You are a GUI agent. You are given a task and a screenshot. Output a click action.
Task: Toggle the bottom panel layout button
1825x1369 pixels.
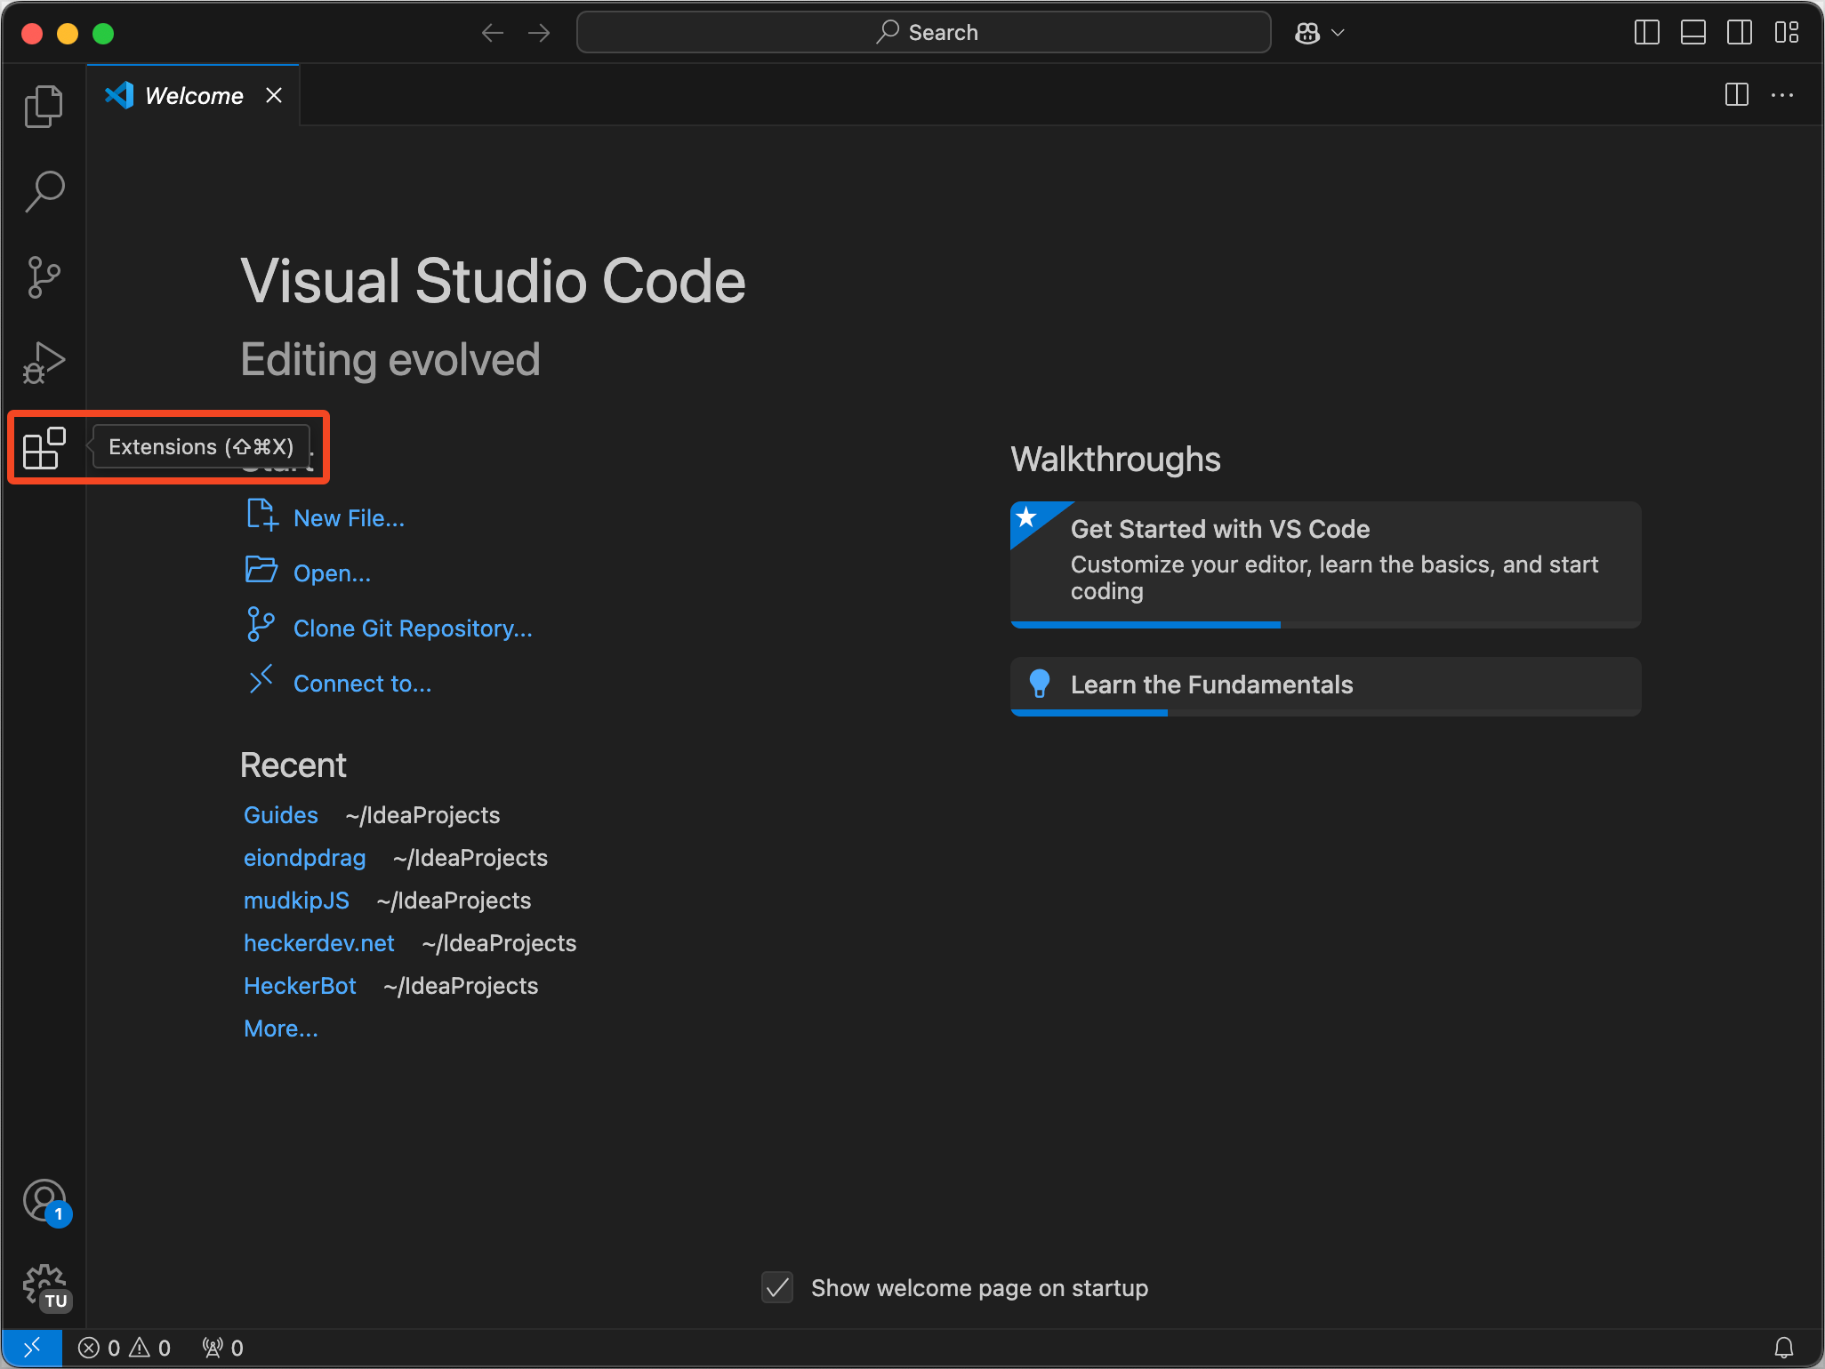tap(1692, 33)
